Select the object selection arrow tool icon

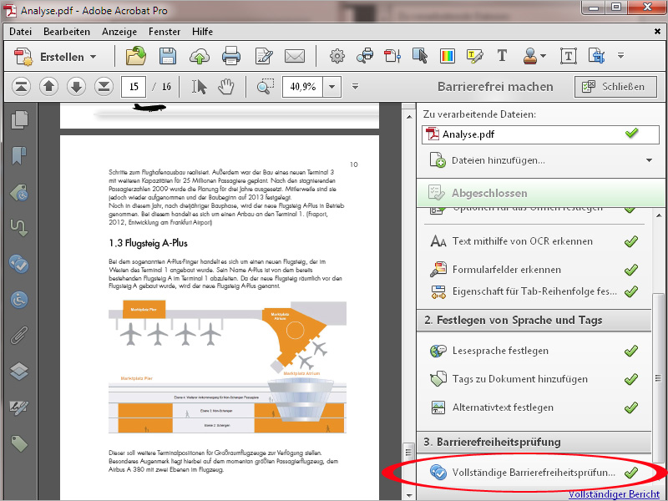click(x=420, y=56)
